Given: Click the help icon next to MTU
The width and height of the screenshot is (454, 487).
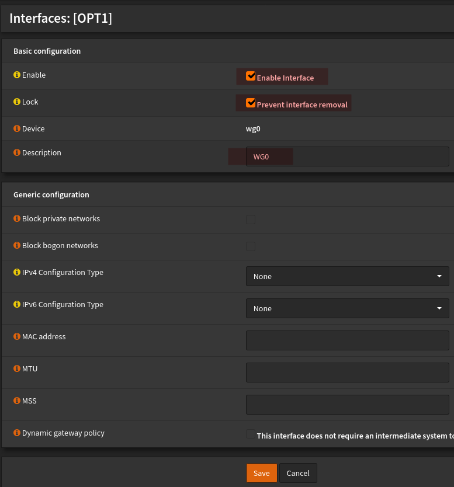Looking at the screenshot, I should pos(17,369).
